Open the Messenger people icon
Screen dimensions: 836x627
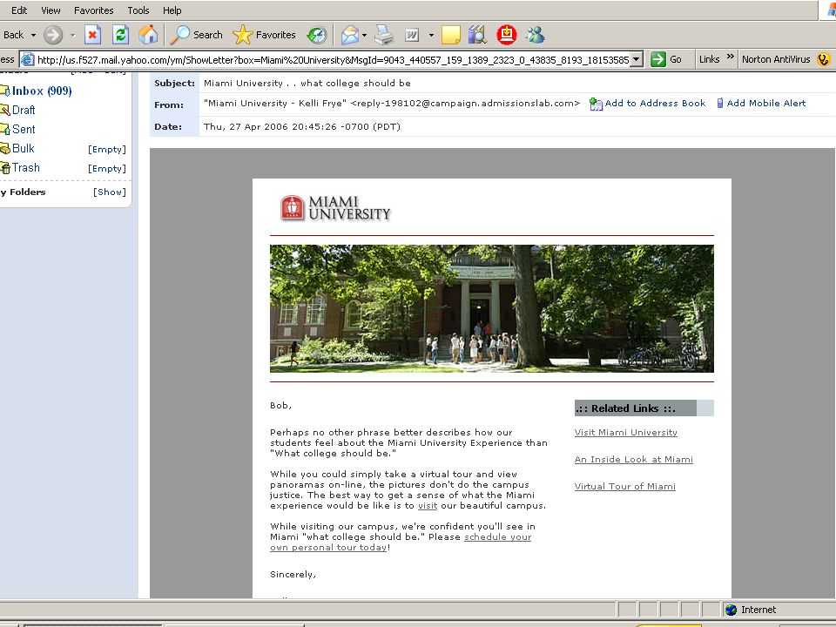click(536, 35)
